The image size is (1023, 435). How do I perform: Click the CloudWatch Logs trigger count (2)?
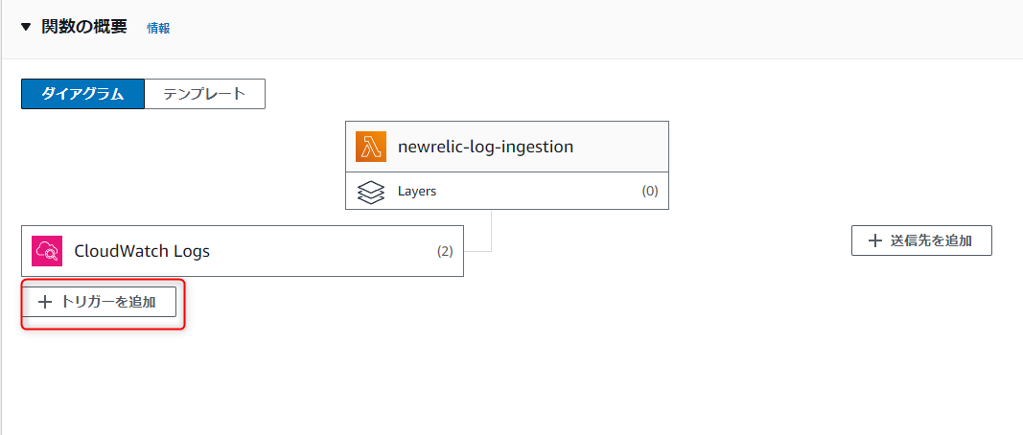(x=445, y=251)
